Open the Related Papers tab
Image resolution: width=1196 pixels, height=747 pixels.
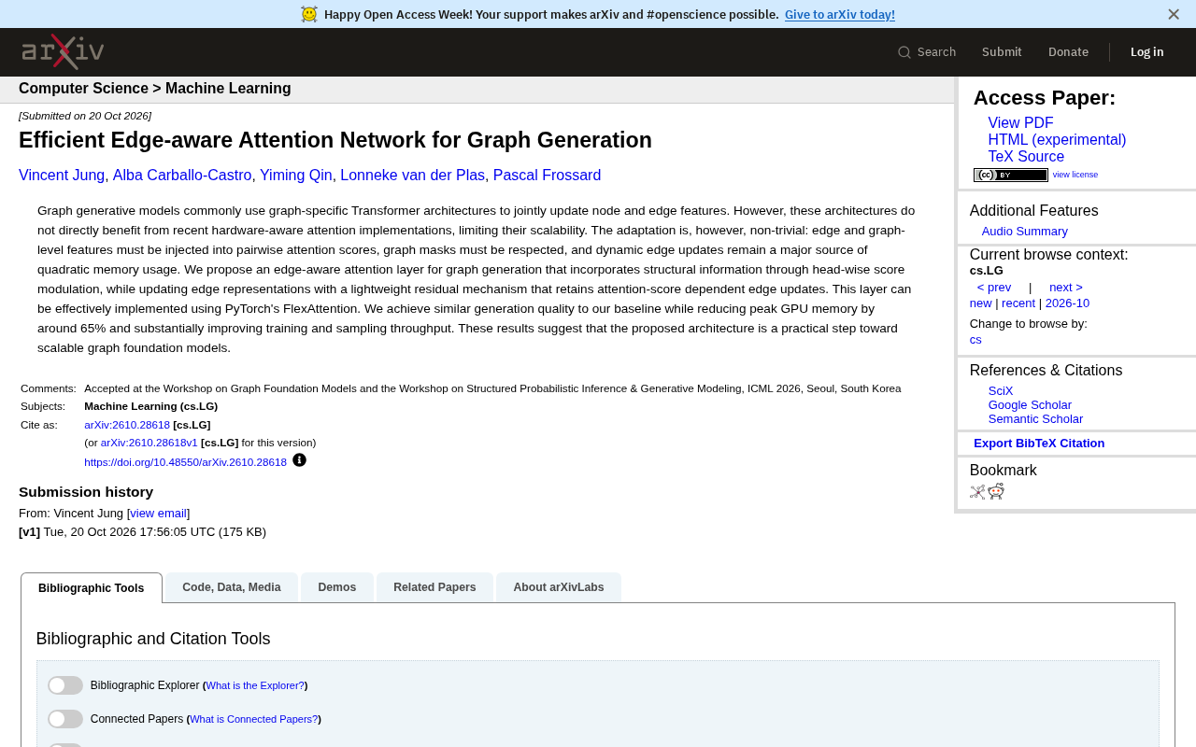(x=434, y=587)
